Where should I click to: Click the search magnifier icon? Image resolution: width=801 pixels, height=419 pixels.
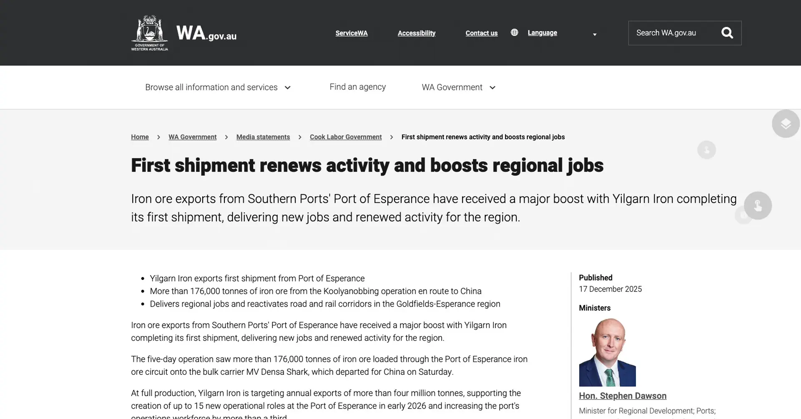tap(727, 33)
